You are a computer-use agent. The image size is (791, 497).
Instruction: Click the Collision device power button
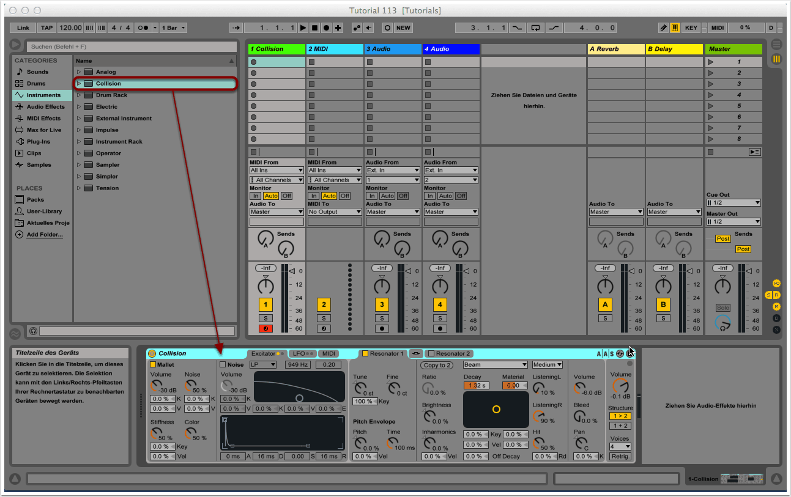point(152,353)
